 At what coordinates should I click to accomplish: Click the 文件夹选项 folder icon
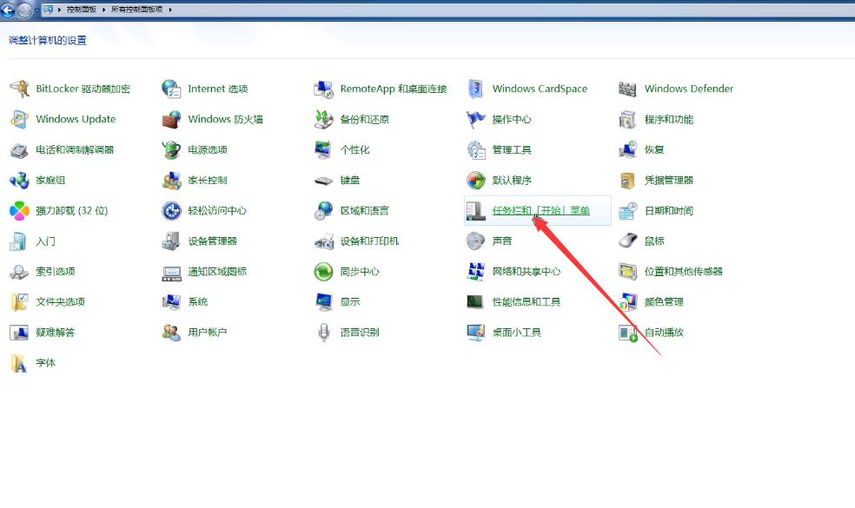point(19,302)
